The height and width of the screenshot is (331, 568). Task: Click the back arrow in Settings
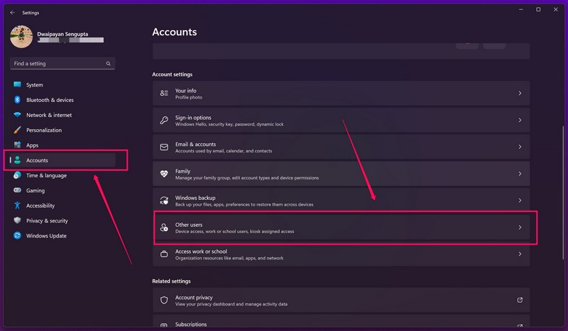tap(12, 12)
